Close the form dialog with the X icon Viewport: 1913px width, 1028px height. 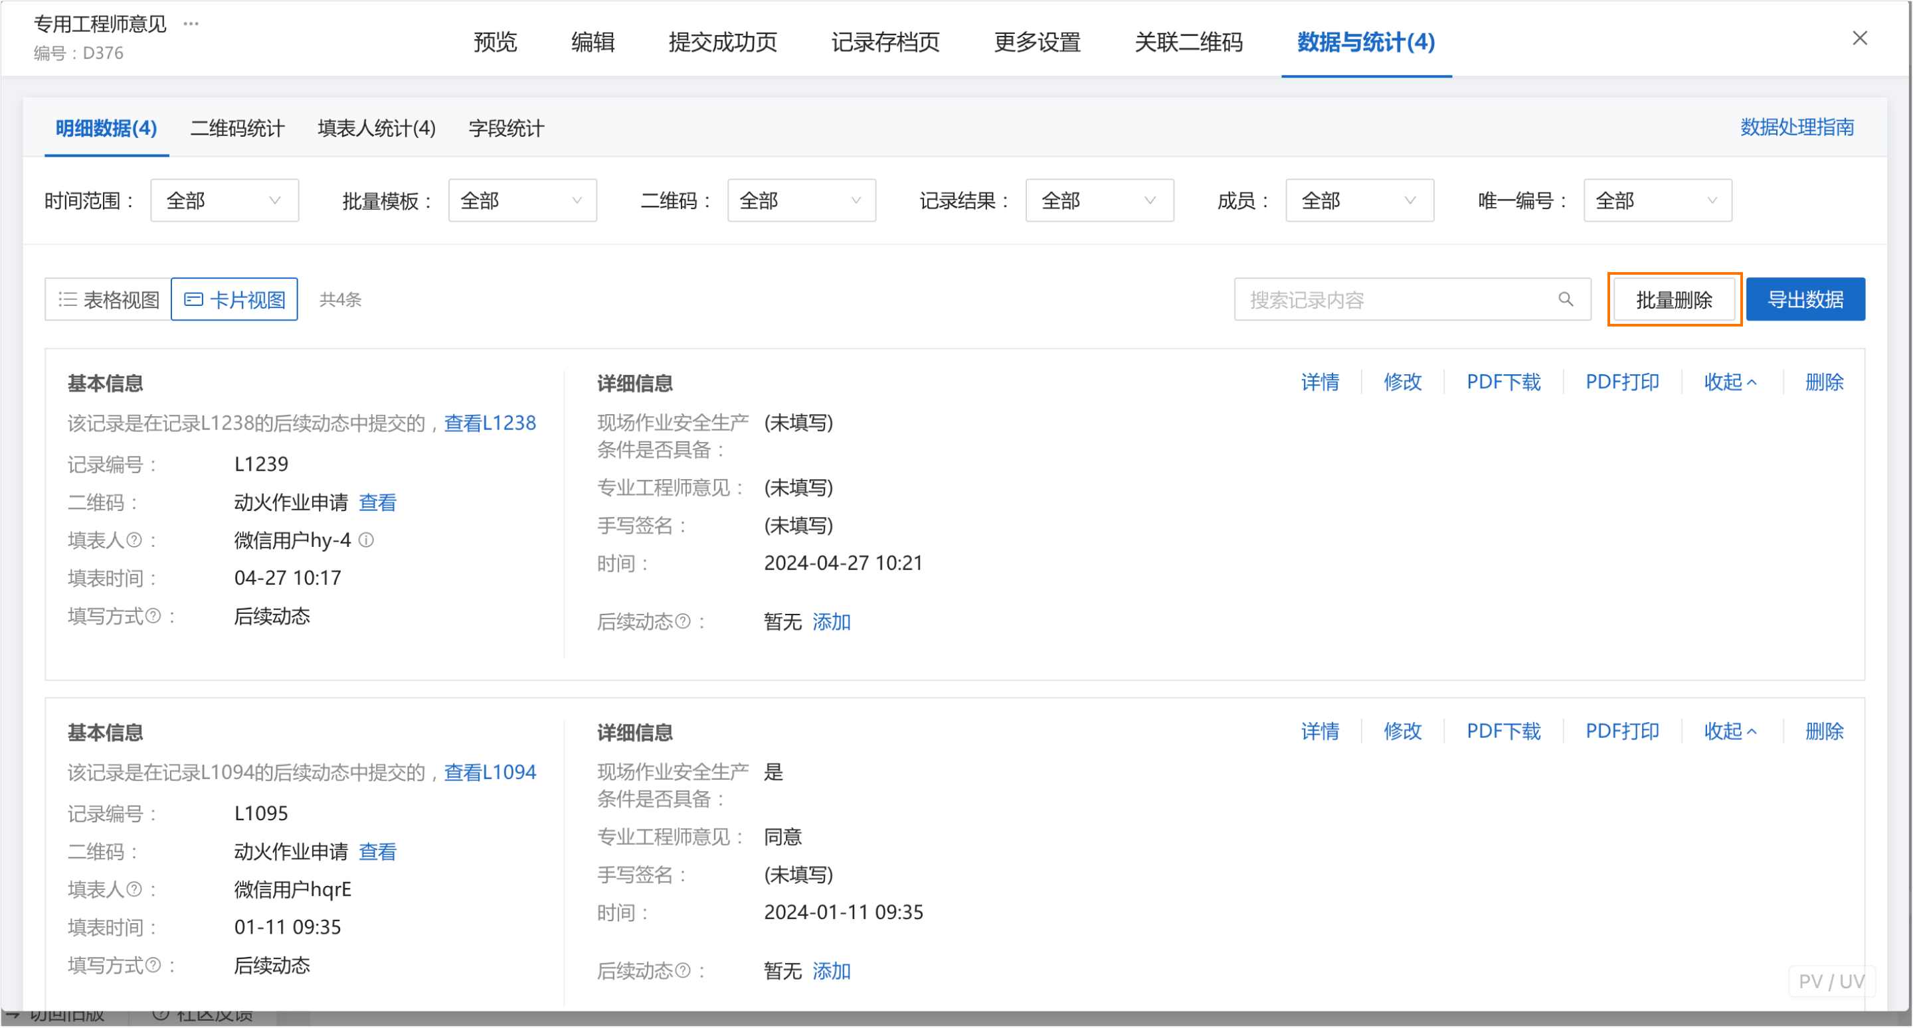coord(1860,38)
